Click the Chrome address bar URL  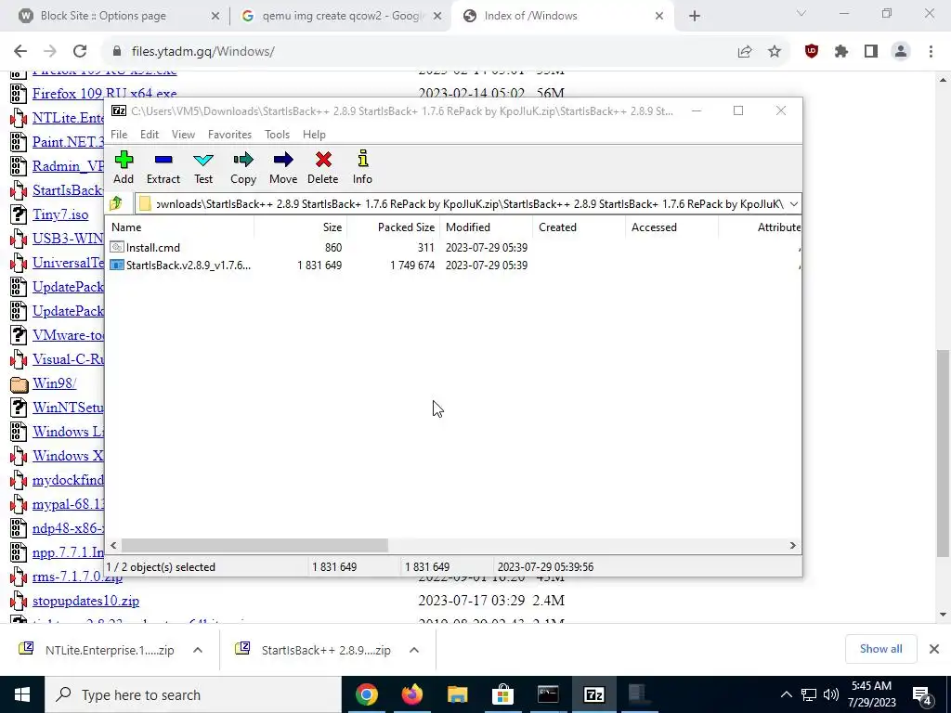[203, 52]
